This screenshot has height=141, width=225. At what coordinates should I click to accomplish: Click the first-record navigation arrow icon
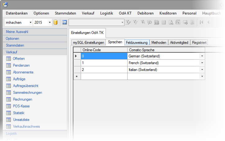click(x=201, y=22)
